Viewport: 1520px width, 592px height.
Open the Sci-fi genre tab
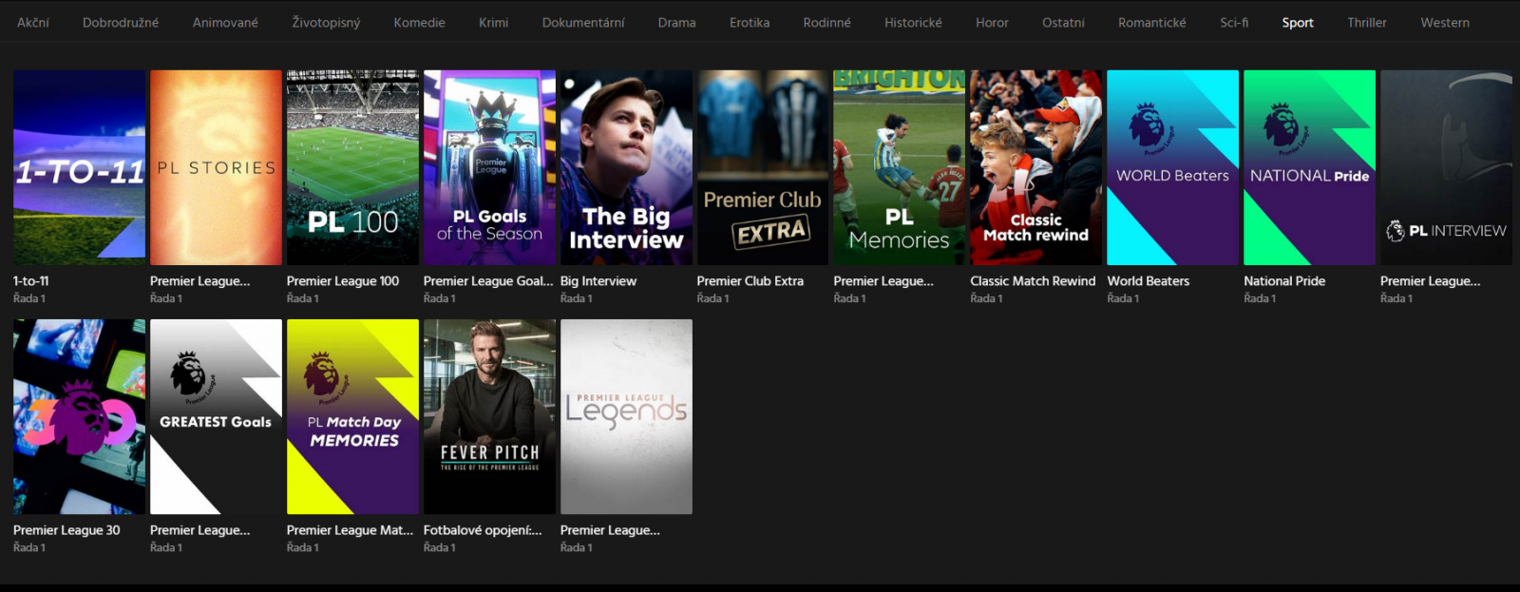click(1234, 23)
